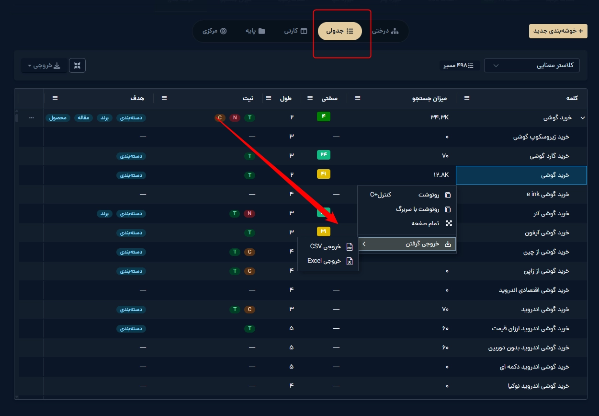Image resolution: width=599 pixels, height=416 pixels.
Task: Click the table's vertical scrollbar thumb
Action: coord(17,118)
